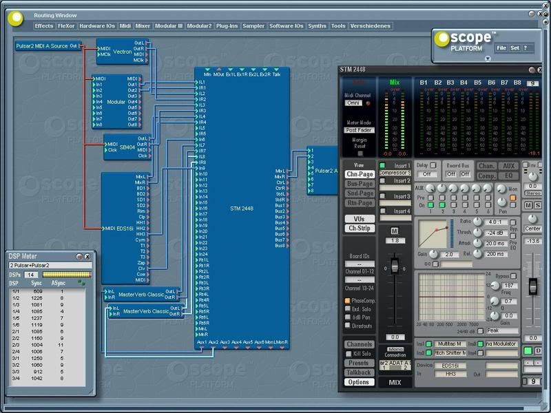This screenshot has width=551, height=413.
Task: Click the compressor Thresh knob
Action: click(477, 232)
